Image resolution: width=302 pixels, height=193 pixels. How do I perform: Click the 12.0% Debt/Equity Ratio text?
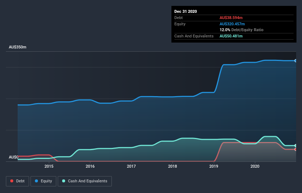[241, 30]
